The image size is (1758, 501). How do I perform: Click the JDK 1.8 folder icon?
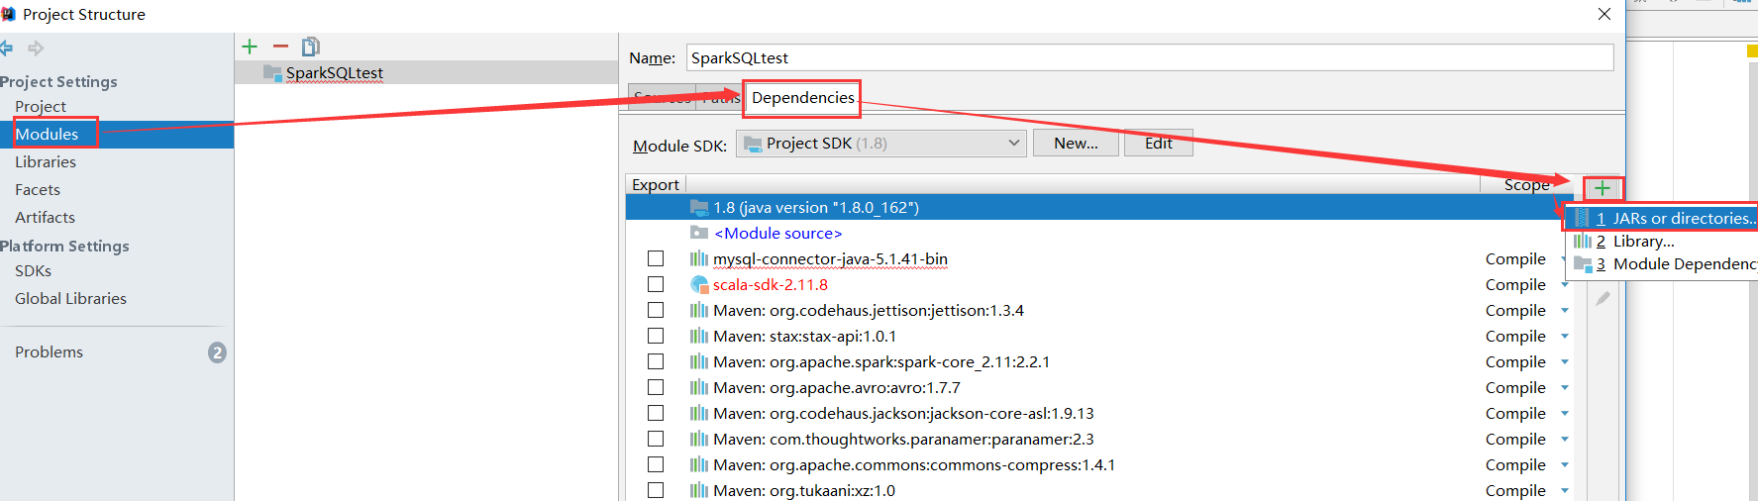tap(699, 207)
